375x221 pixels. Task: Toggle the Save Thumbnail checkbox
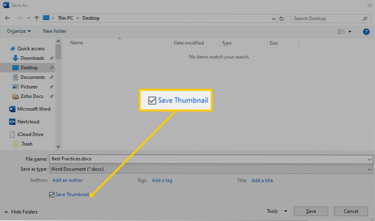tap(52, 195)
